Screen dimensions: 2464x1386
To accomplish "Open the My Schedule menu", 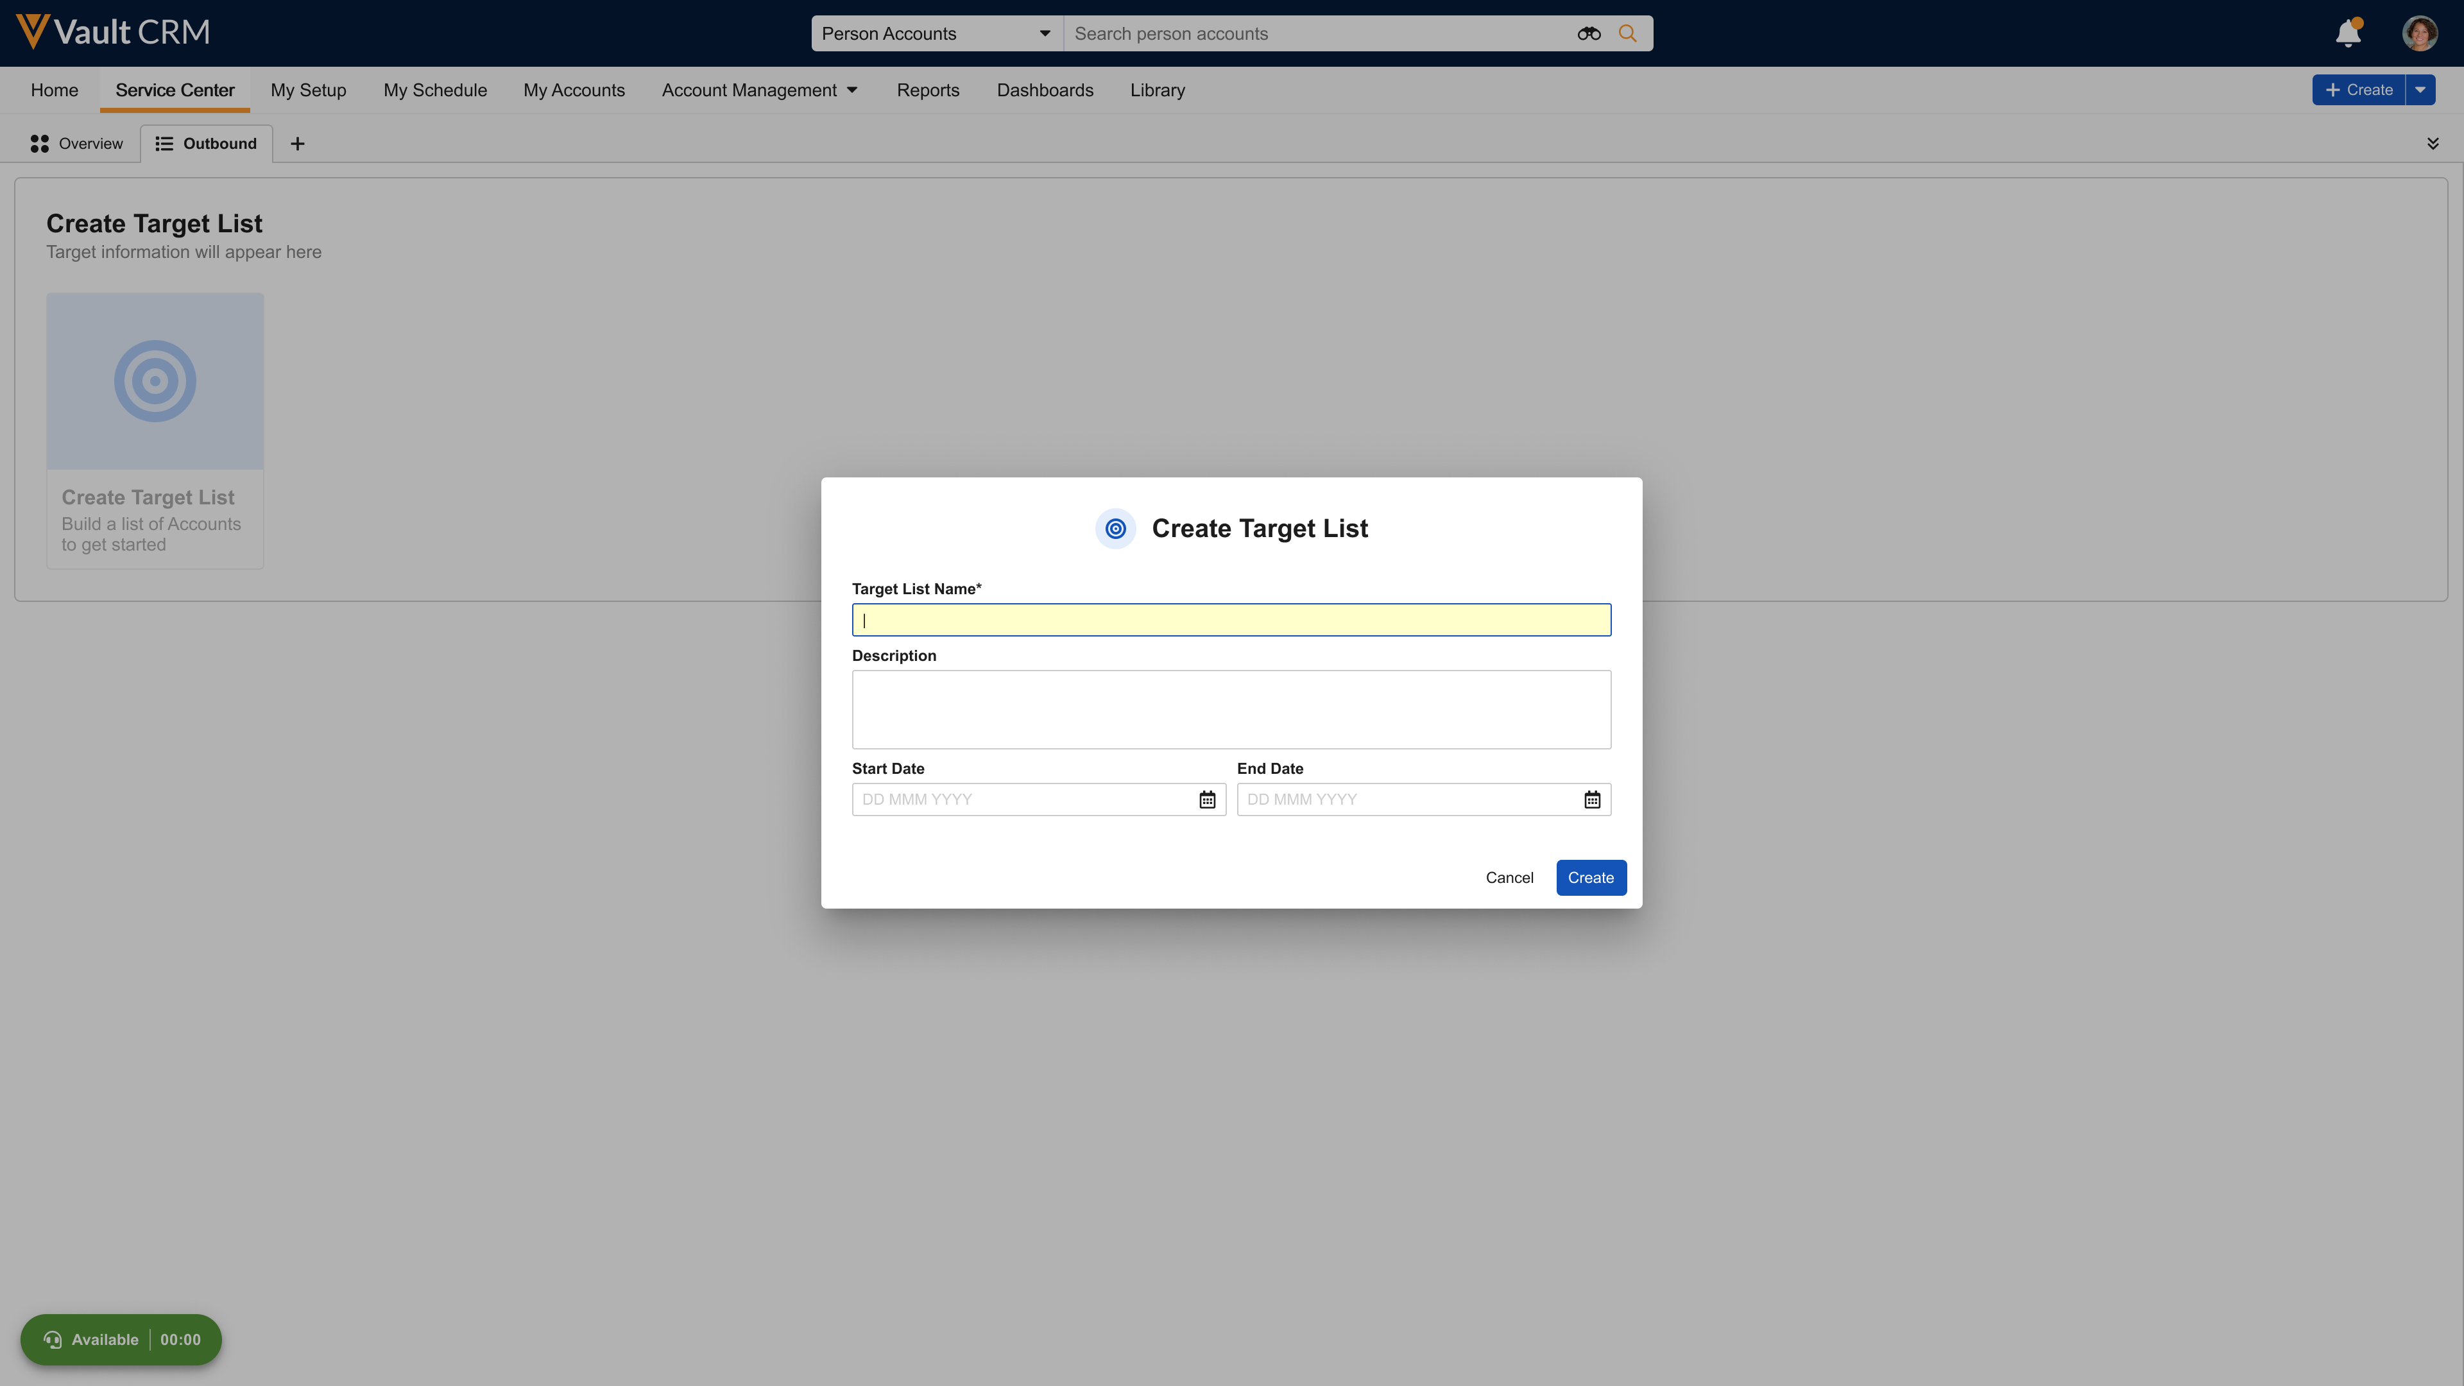I will coord(435,90).
